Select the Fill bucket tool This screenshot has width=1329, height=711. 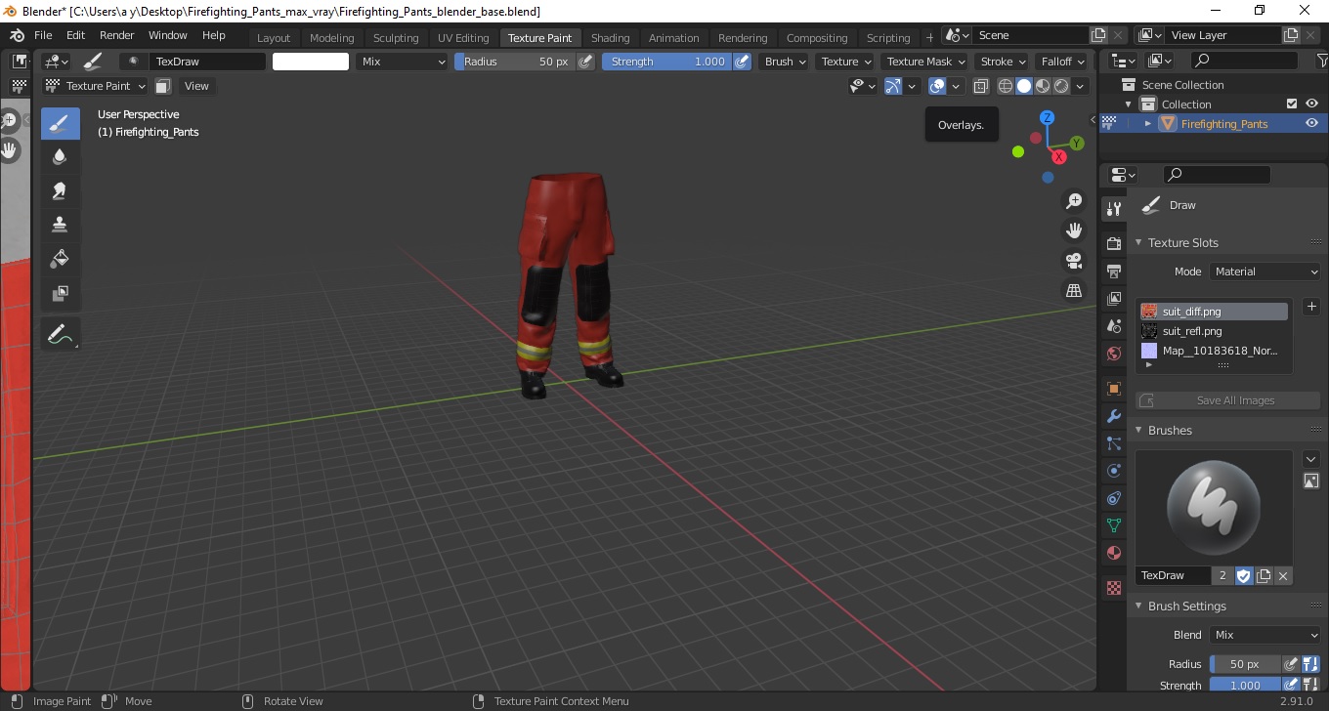click(60, 258)
